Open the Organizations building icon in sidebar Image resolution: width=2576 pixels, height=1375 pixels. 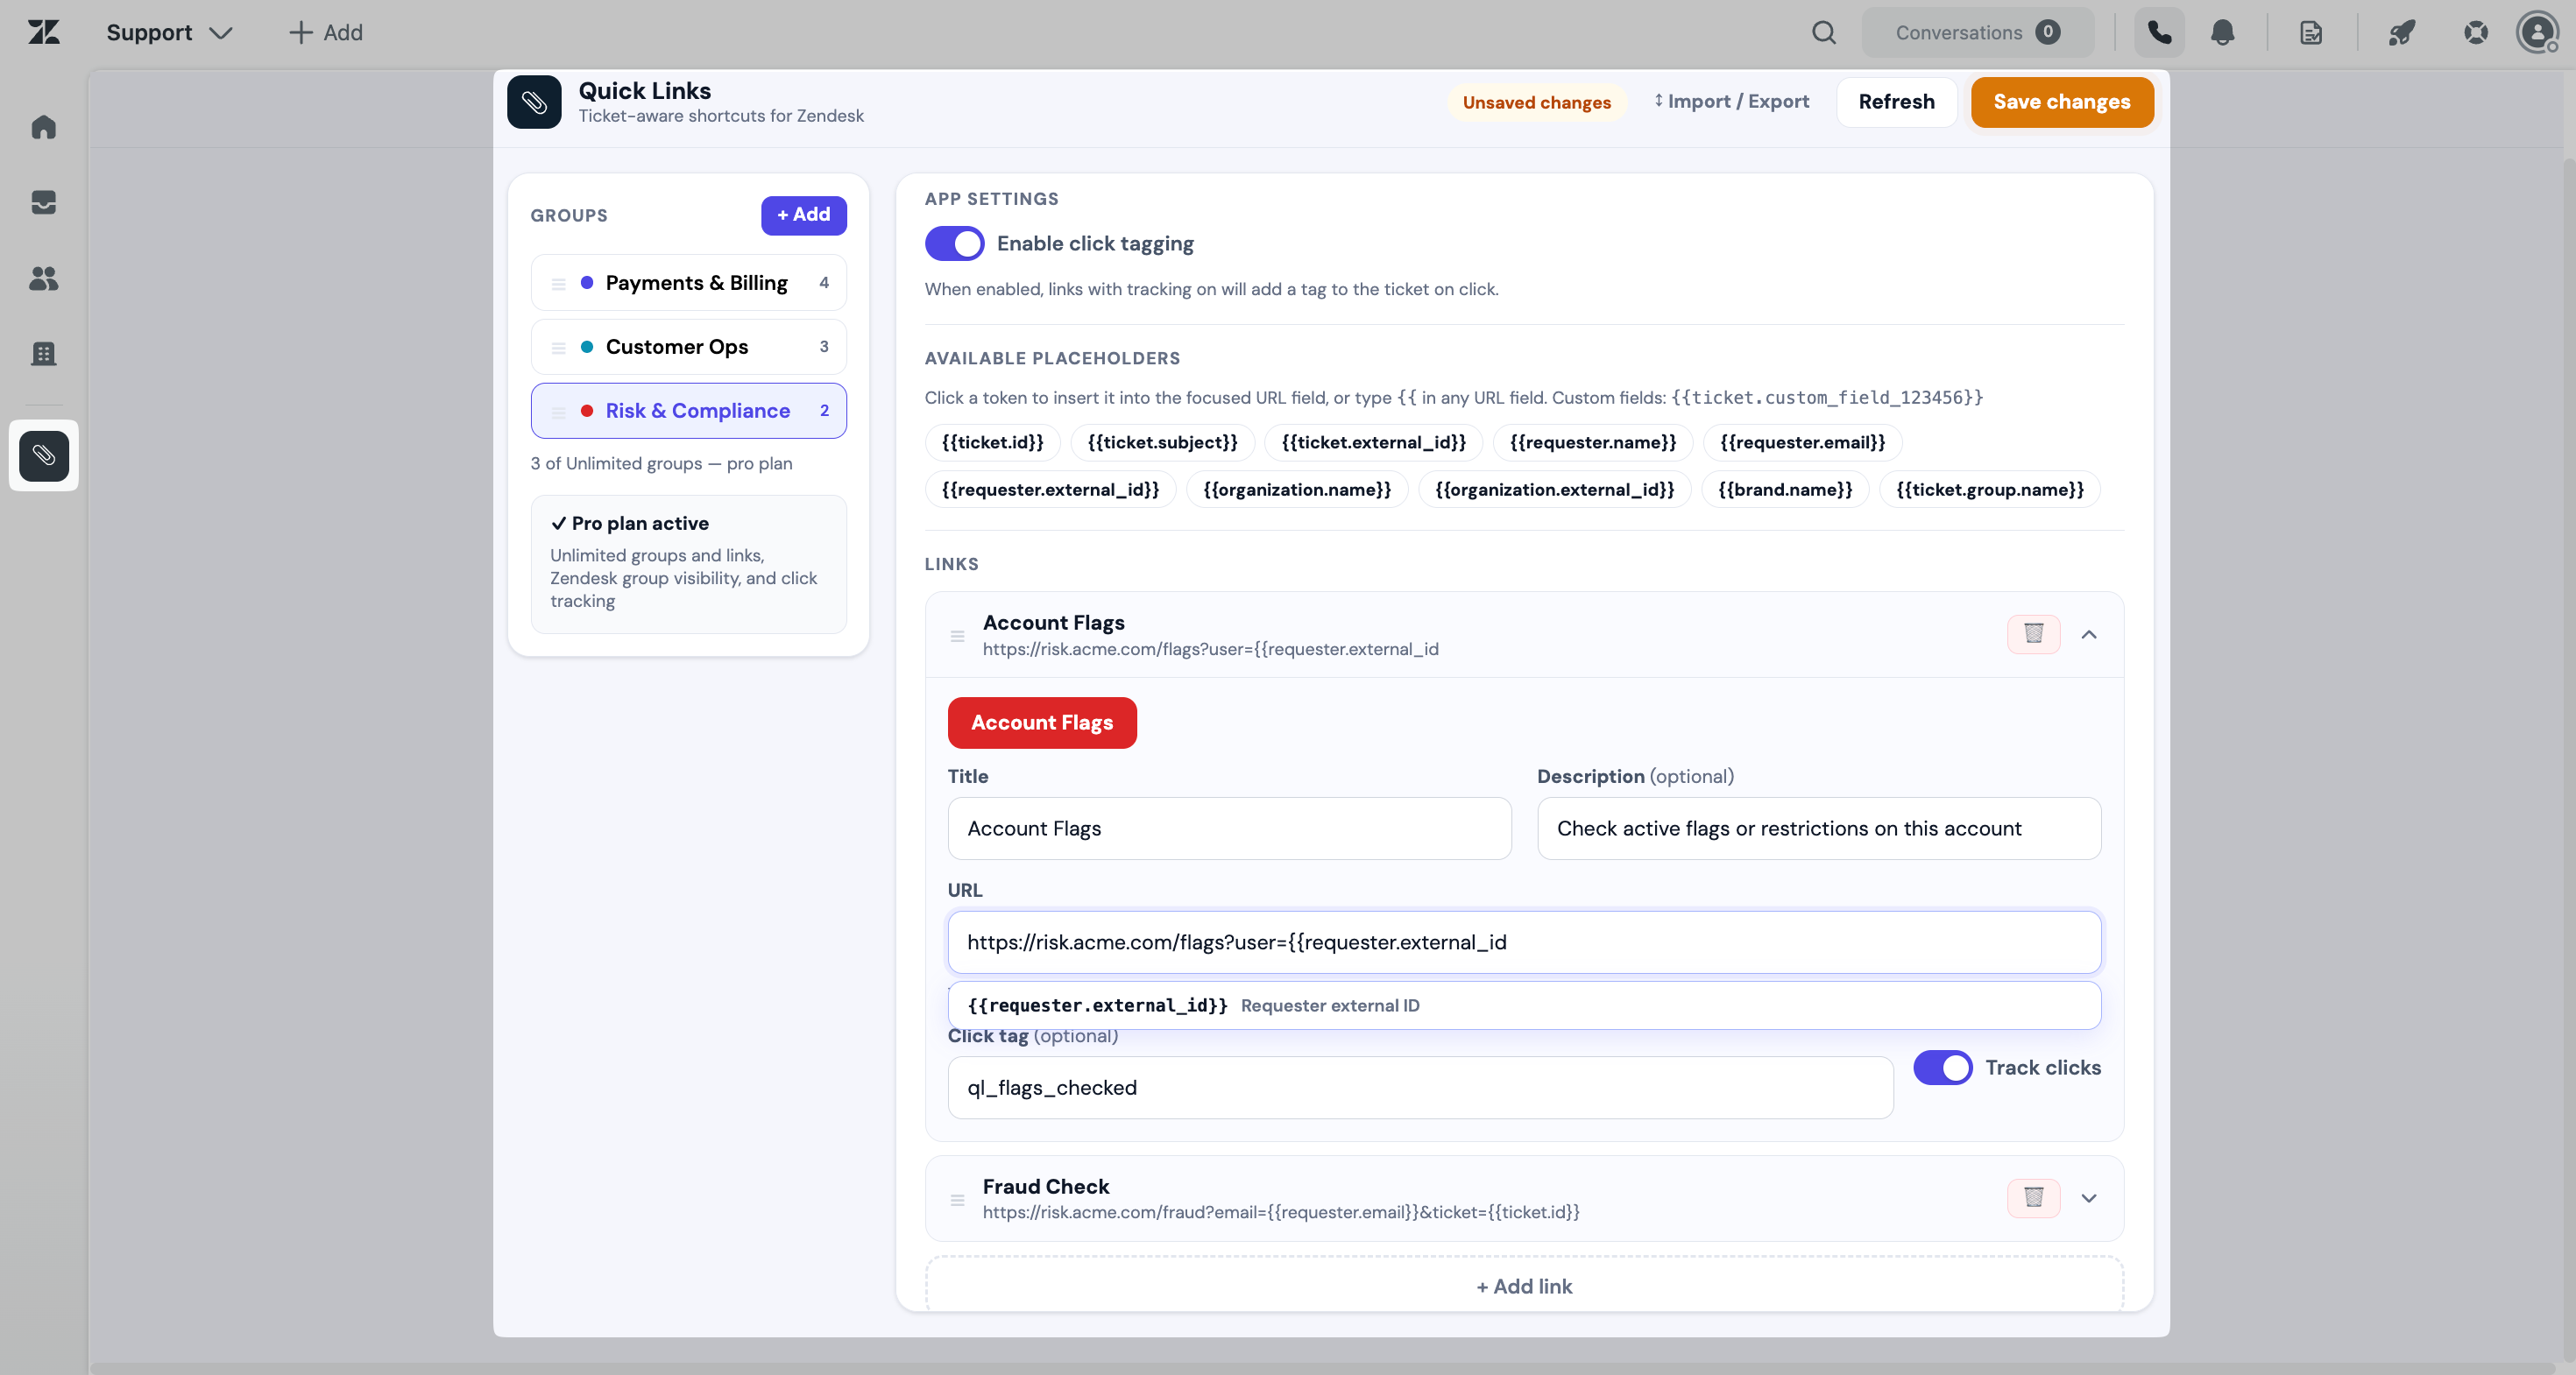click(44, 353)
